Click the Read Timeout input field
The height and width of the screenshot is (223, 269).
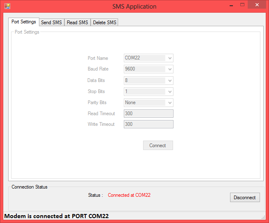(x=148, y=114)
